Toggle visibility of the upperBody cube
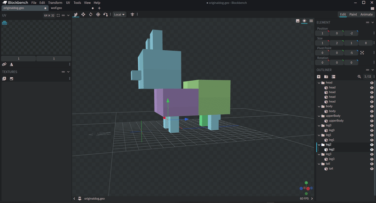This screenshot has width=376, height=203. (x=372, y=120)
